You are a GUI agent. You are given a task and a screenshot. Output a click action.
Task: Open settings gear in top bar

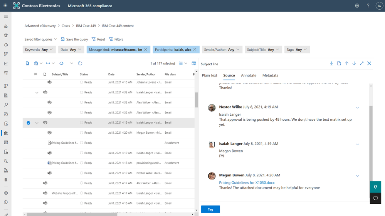(357, 6)
